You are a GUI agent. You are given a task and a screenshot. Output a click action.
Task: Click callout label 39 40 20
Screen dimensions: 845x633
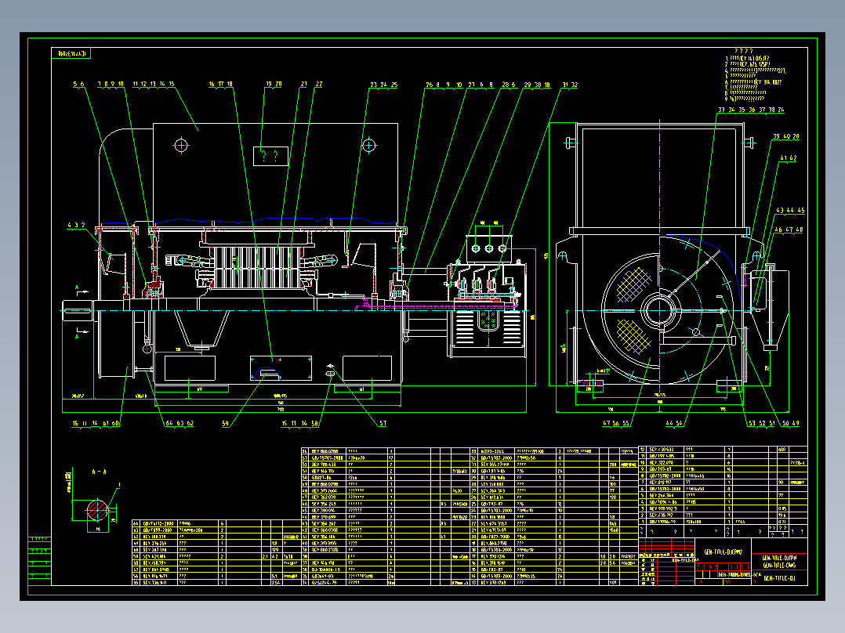click(785, 136)
